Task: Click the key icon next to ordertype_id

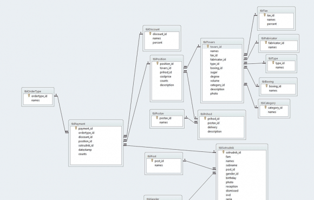Action: [x=29, y=96]
